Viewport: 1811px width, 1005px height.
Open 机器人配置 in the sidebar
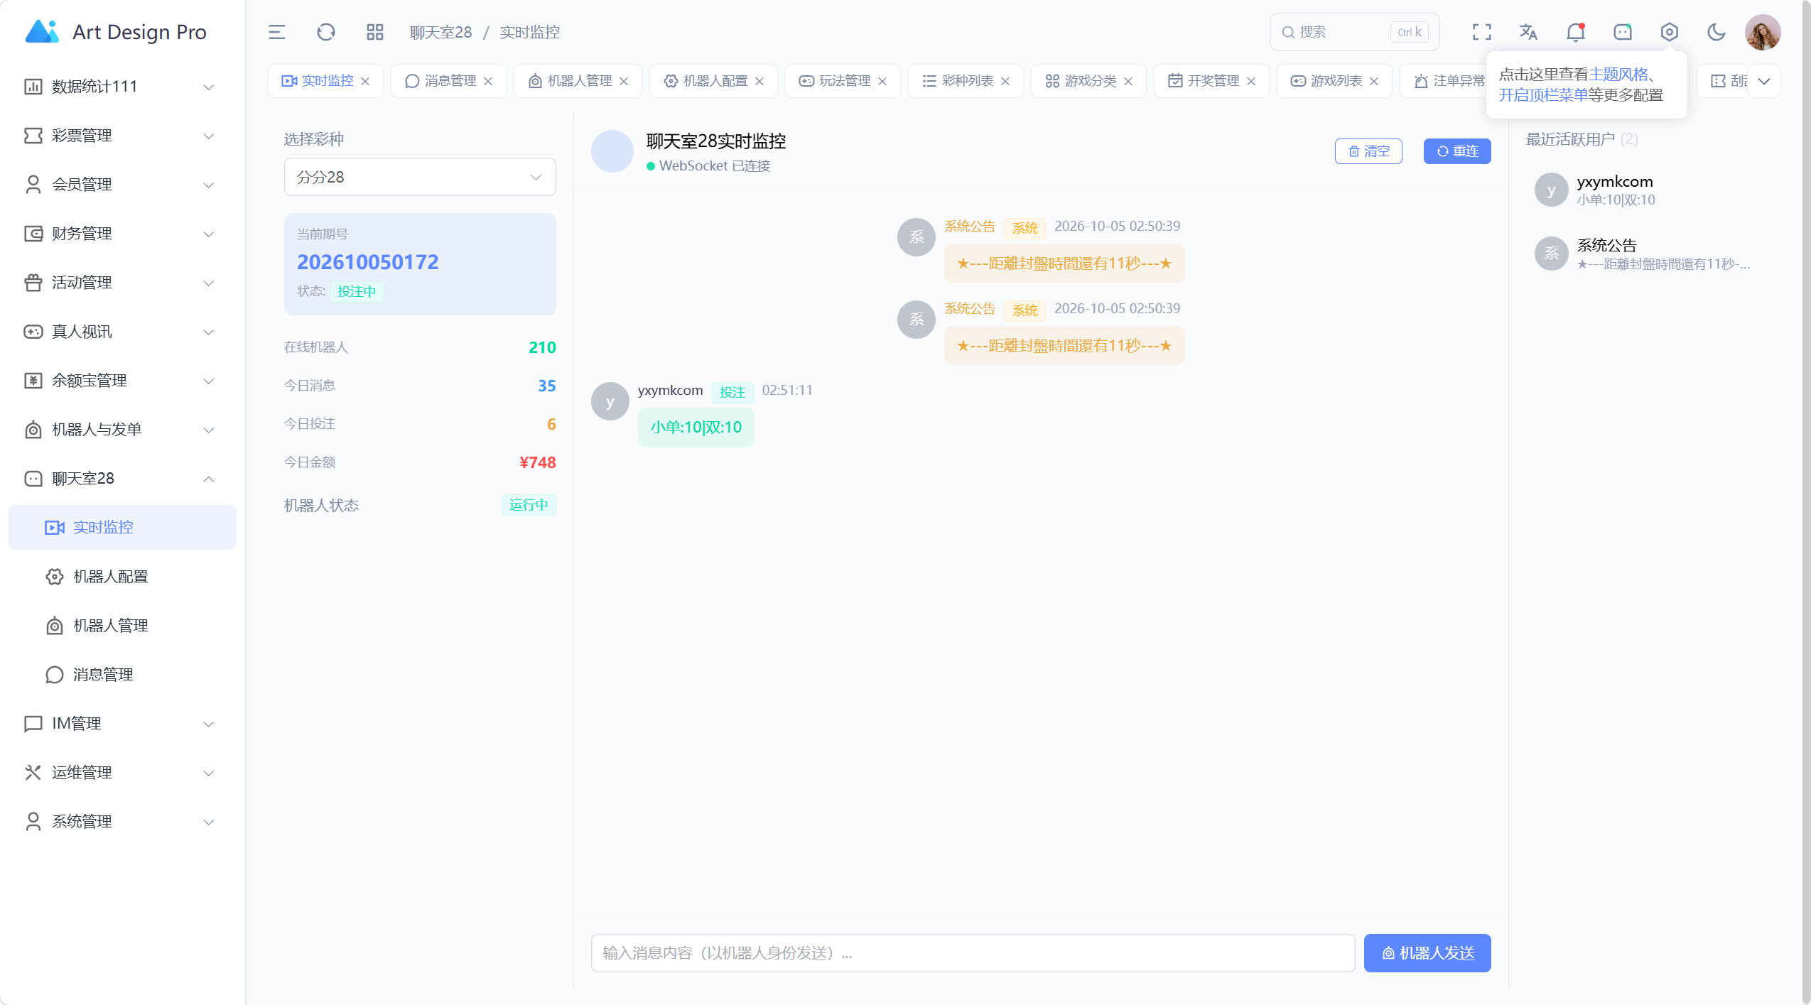(x=122, y=577)
